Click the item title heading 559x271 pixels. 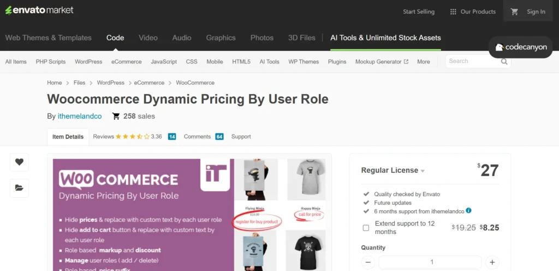tap(188, 99)
